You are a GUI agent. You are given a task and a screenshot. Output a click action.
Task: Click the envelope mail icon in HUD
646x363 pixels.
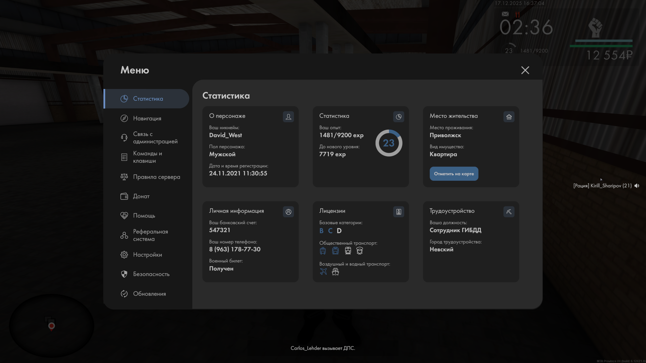tap(505, 14)
